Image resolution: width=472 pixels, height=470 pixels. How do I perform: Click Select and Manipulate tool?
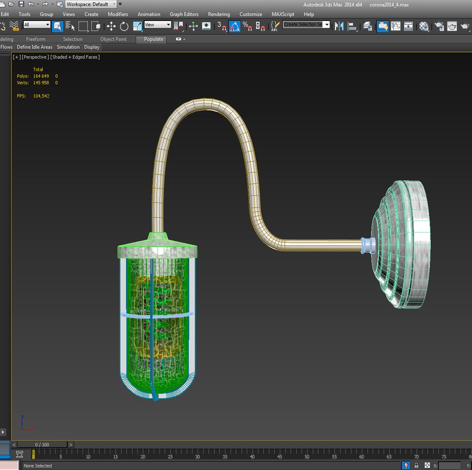coord(193,26)
